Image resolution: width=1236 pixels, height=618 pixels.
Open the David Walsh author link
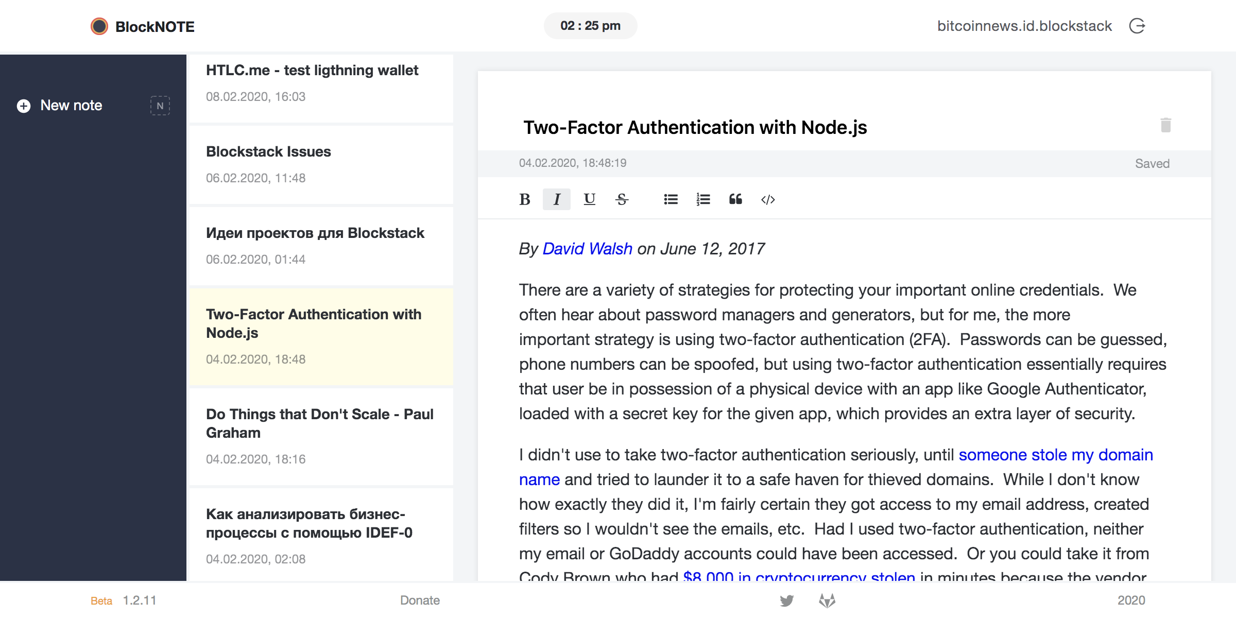(x=587, y=249)
